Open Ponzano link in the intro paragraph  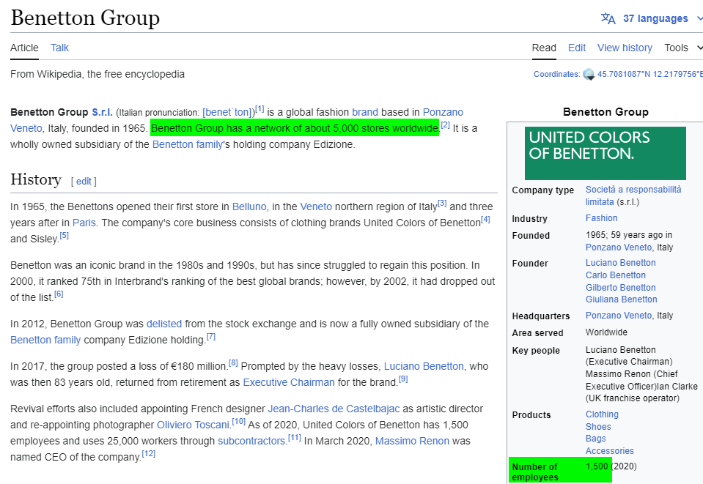443,112
